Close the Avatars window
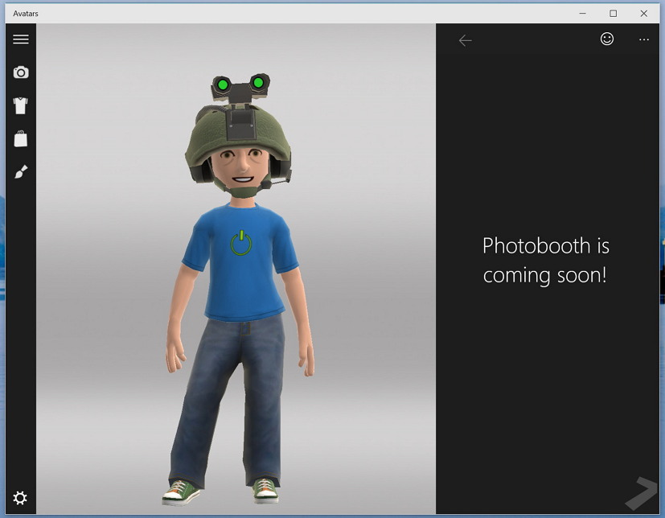 643,13
